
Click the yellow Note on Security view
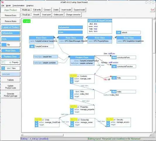(110, 119)
